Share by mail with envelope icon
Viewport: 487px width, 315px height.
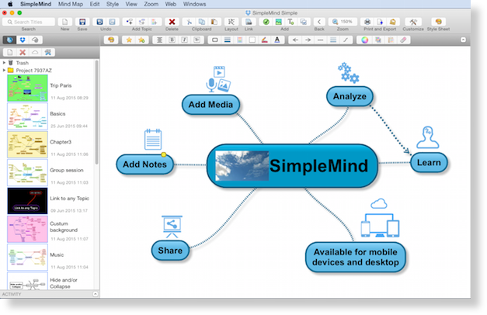[393, 22]
